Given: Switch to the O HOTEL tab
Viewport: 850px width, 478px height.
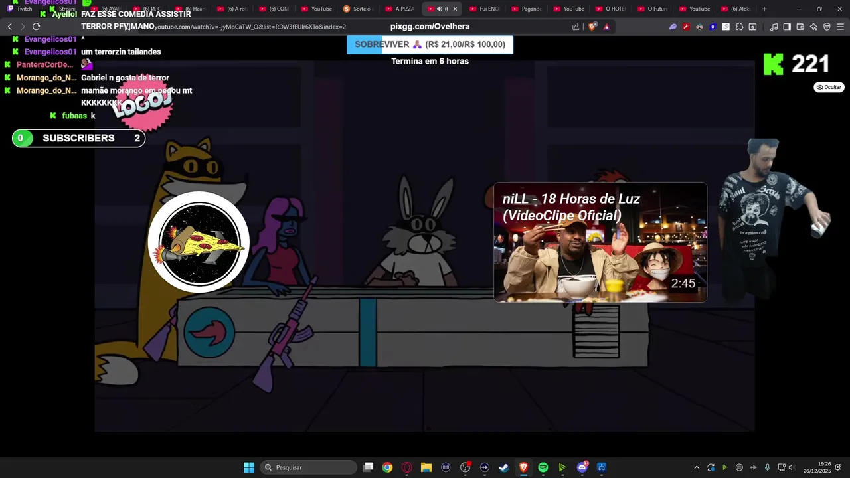Looking at the screenshot, I should pos(610,9).
